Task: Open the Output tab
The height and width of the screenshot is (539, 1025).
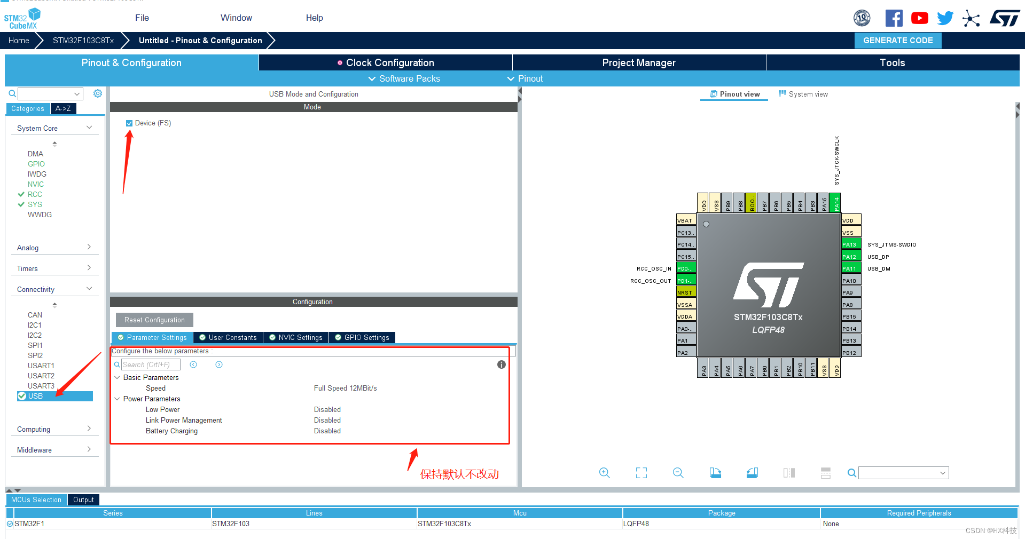Action: [x=83, y=500]
